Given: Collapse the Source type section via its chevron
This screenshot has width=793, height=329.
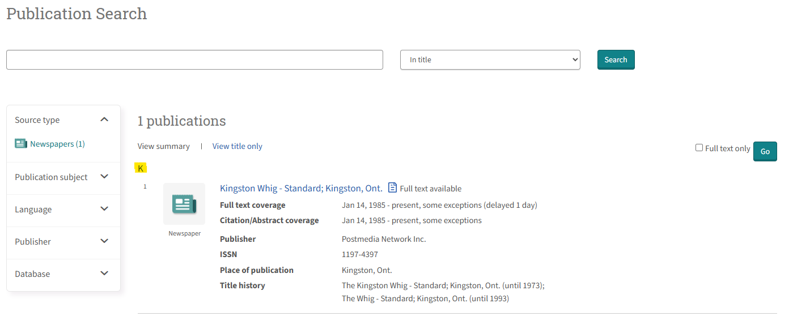Looking at the screenshot, I should click(x=104, y=119).
